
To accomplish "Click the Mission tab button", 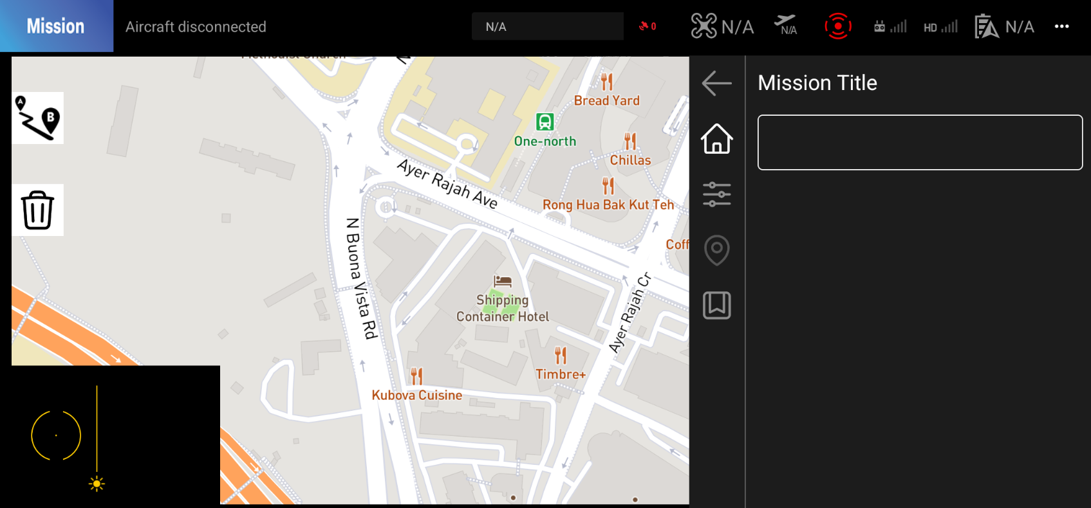I will tap(56, 26).
